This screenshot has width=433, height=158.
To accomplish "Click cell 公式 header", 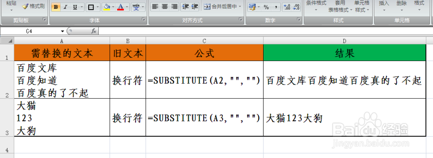I will pos(204,52).
